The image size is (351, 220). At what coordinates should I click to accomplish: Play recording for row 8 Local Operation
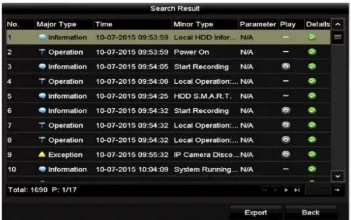(x=286, y=140)
